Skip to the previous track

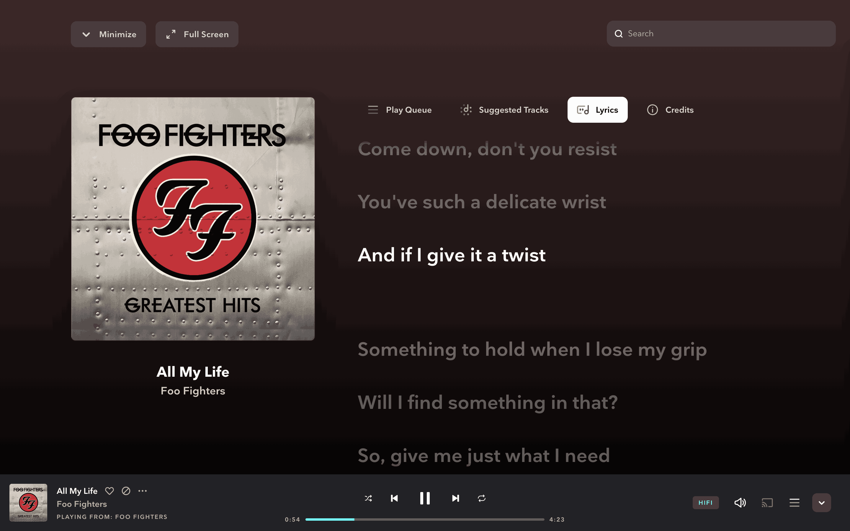click(394, 498)
